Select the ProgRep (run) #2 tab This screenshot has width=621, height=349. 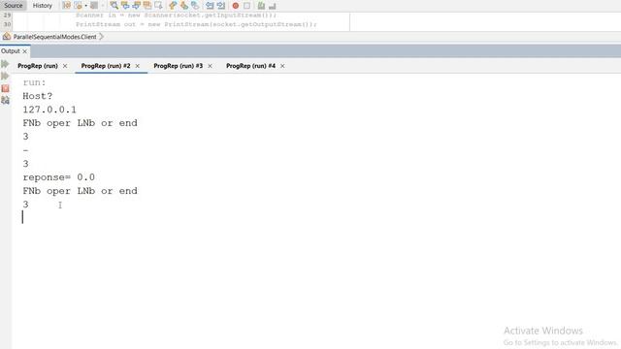pos(106,66)
